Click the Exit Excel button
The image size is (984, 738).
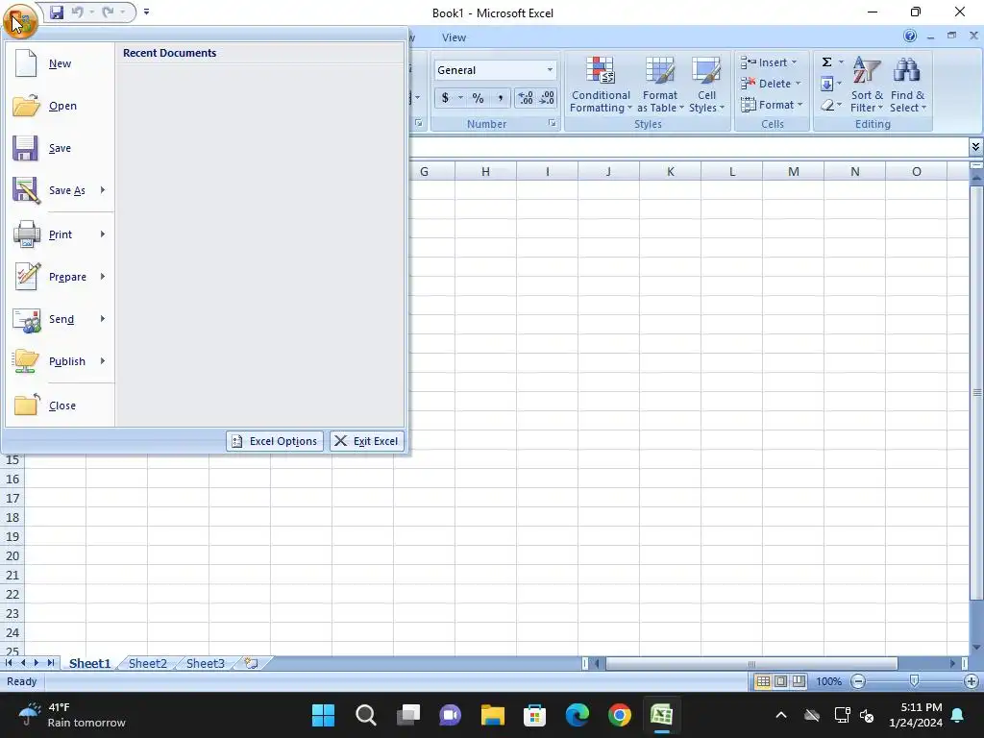click(367, 441)
